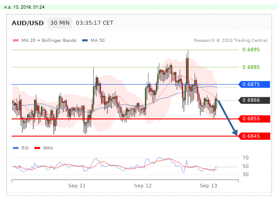Screen dimensions: 277x200
Task: Click the 0.6885 resistance level label
Action: (x=251, y=67)
